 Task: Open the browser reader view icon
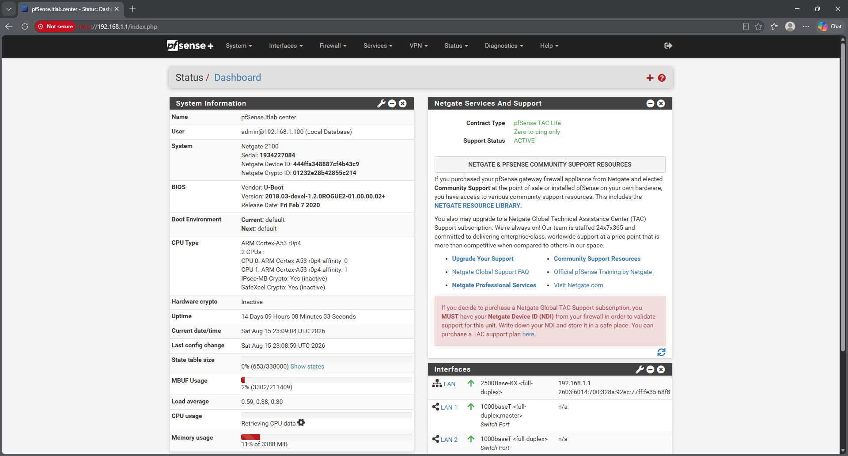(746, 27)
